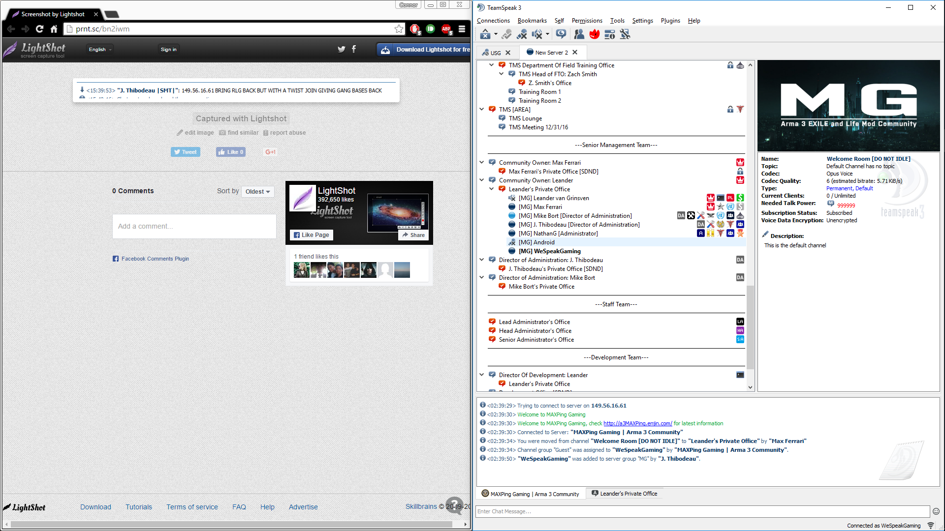The height and width of the screenshot is (531, 945).
Task: Click the browser home button
Action: pyautogui.click(x=54, y=29)
